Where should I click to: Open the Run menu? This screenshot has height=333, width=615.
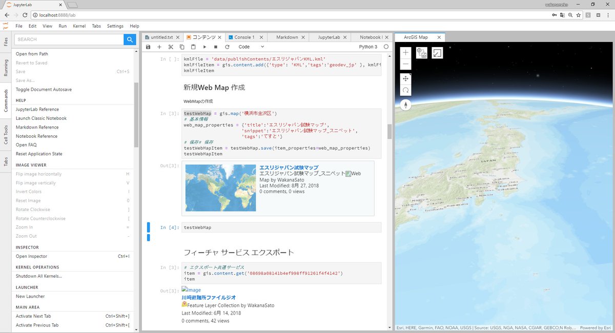pyautogui.click(x=63, y=26)
